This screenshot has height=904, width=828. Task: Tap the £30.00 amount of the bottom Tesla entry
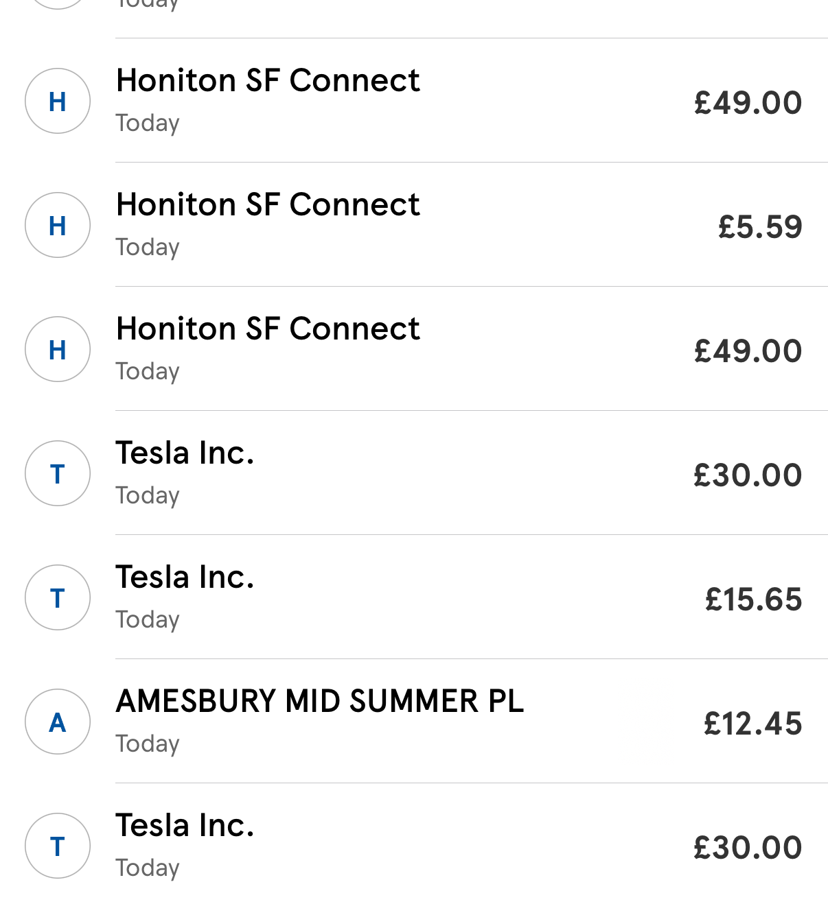[748, 848]
